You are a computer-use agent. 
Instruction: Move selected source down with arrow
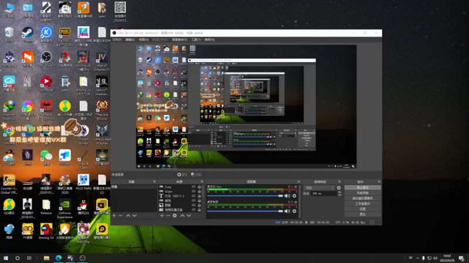coord(189,216)
